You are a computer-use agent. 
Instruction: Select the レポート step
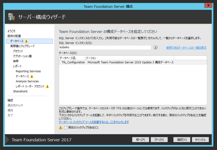click(17, 66)
